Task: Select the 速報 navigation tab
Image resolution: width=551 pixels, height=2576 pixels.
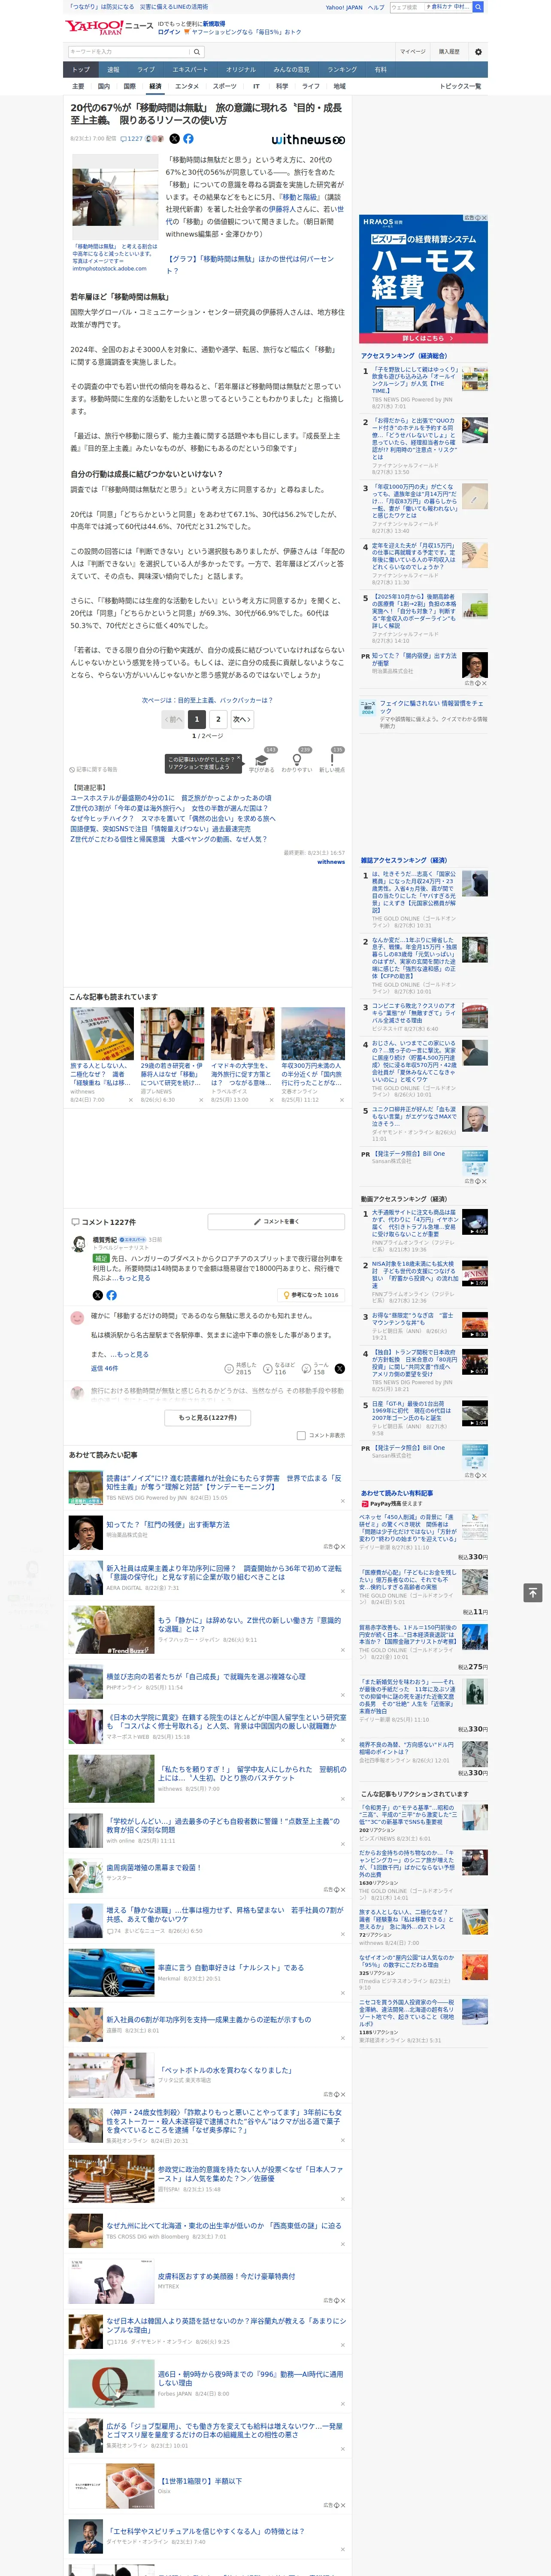Action: [113, 70]
